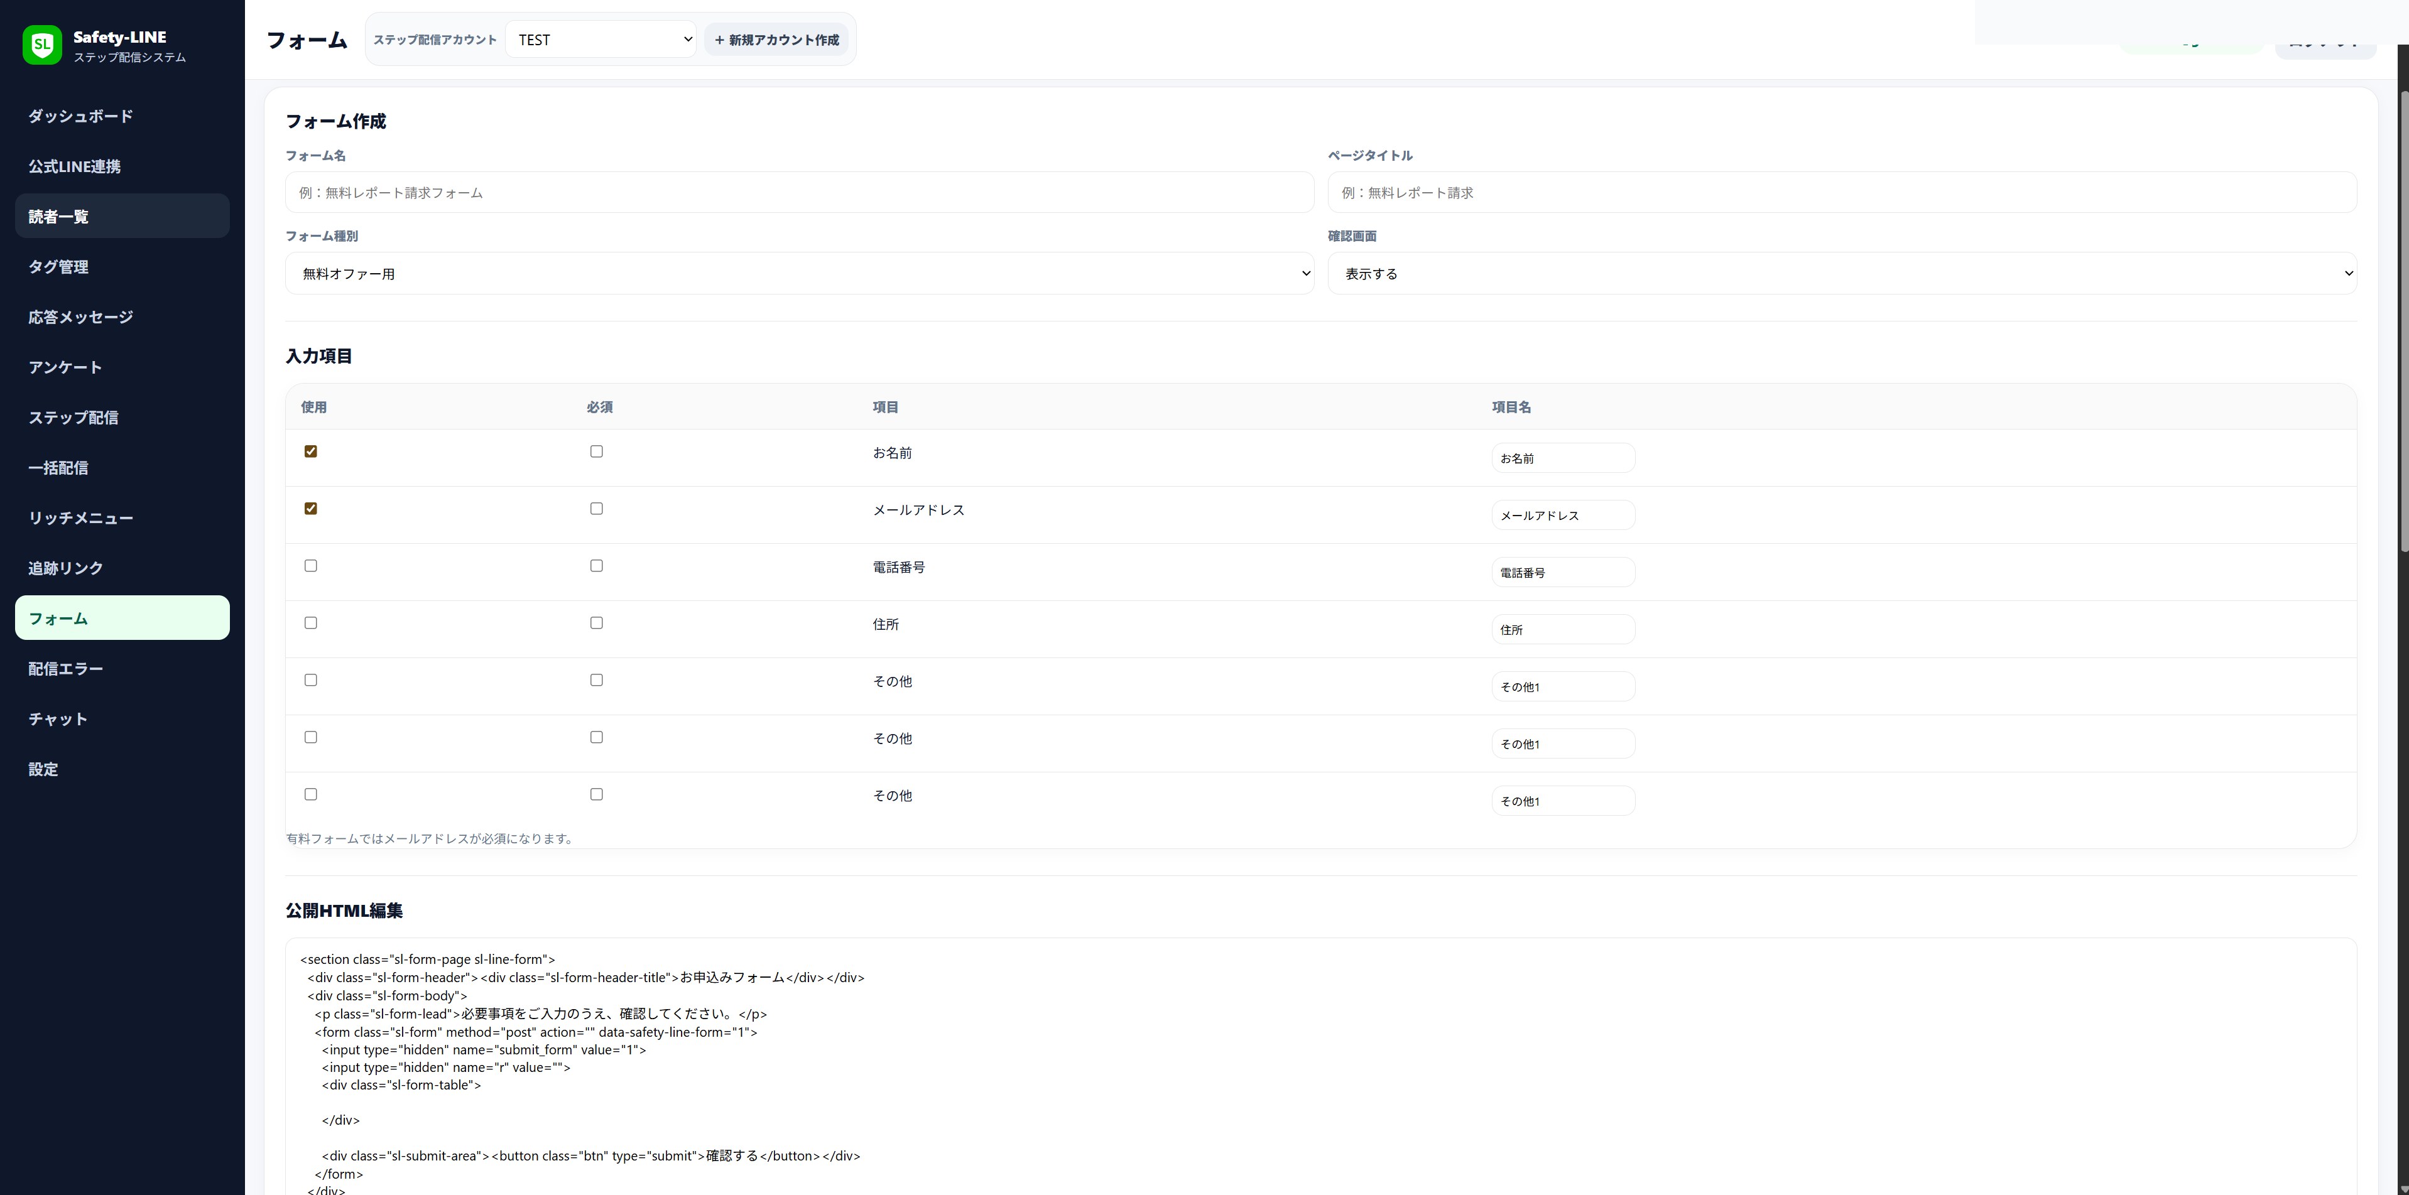The width and height of the screenshot is (2409, 1195).
Task: Enable the メールアドレス required checkbox
Action: (597, 509)
